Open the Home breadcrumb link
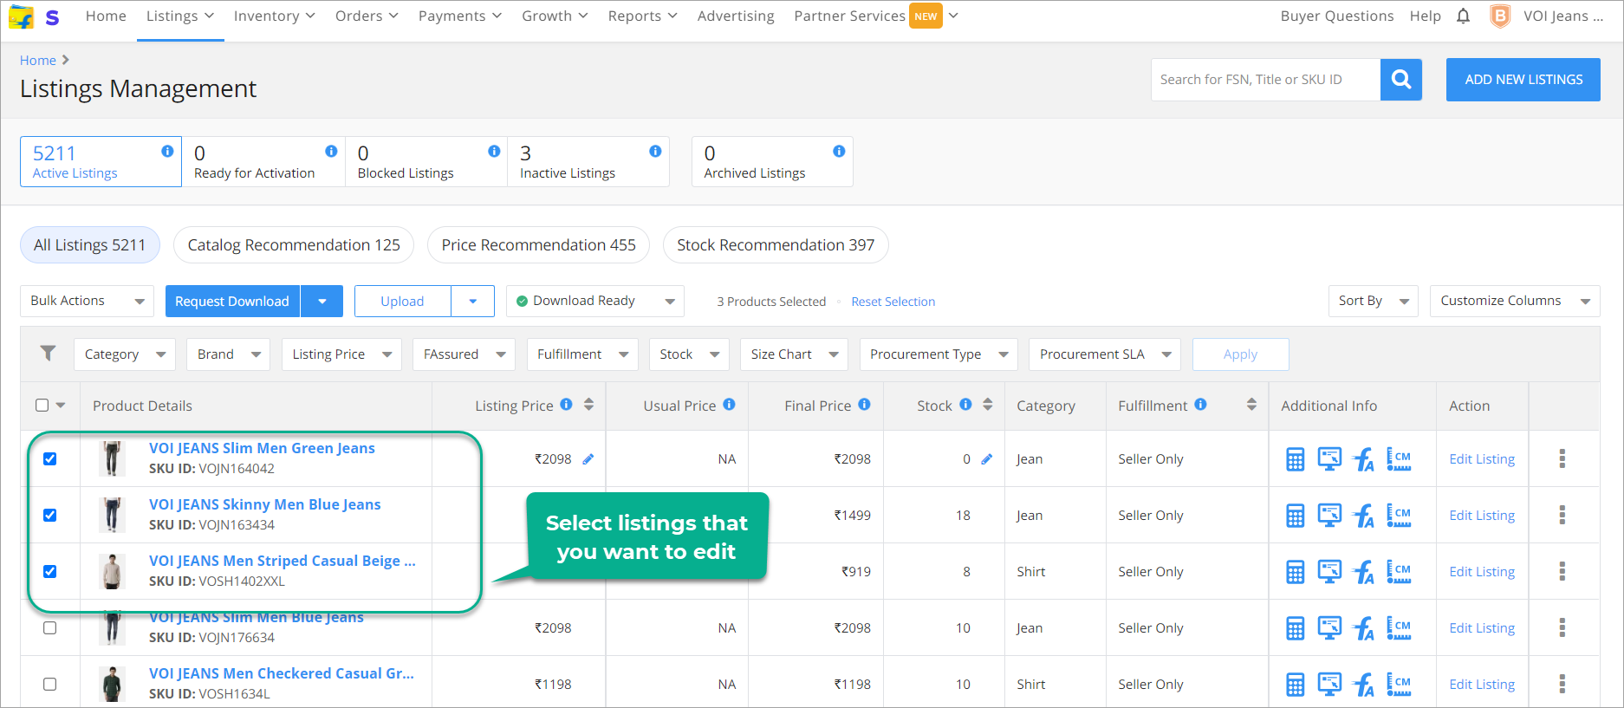Image resolution: width=1624 pixels, height=708 pixels. [x=38, y=60]
